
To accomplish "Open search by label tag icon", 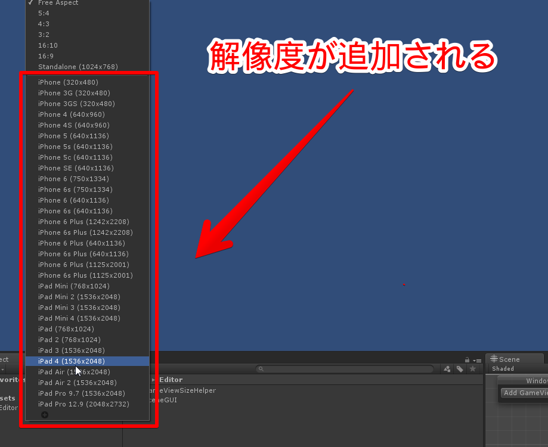I will [x=460, y=369].
